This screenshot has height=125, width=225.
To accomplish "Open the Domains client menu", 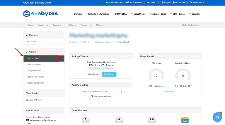I will (58, 25).
